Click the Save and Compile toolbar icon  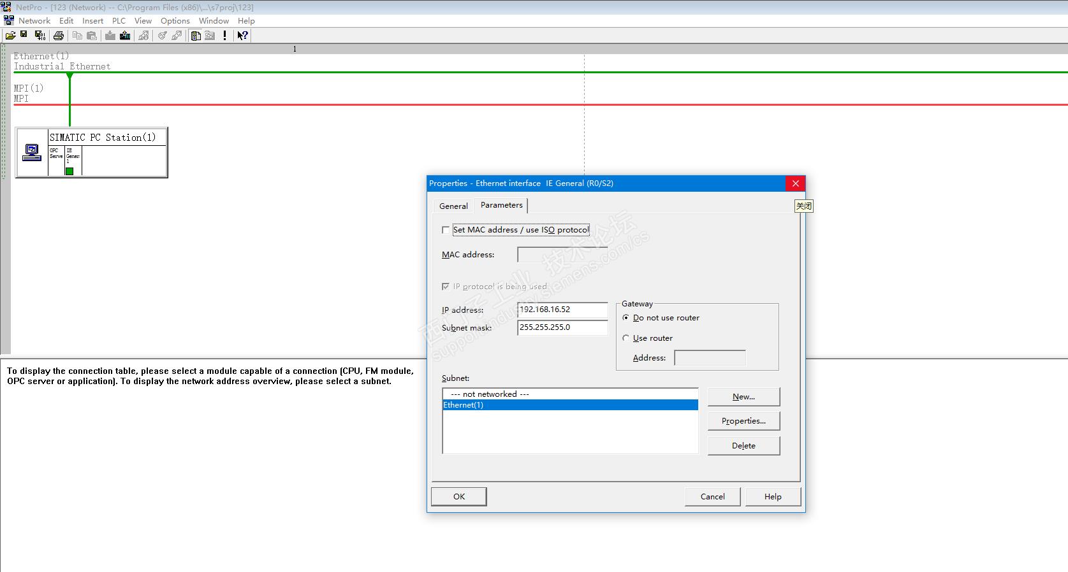click(x=40, y=36)
